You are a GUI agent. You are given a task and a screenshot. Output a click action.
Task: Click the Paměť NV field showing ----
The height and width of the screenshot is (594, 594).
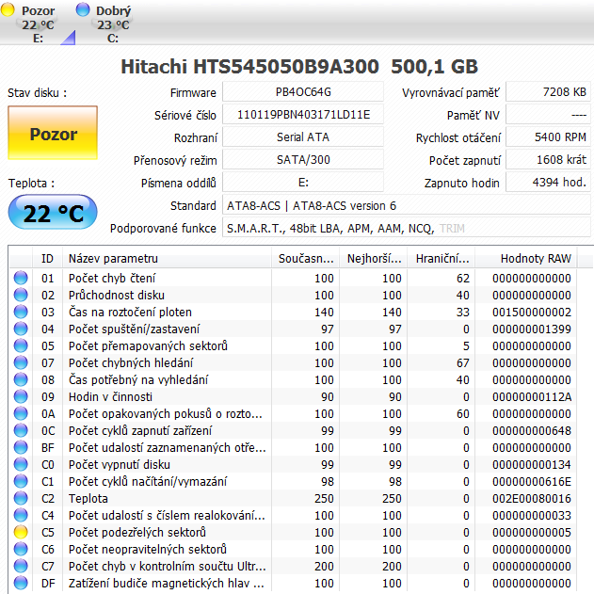click(x=549, y=115)
